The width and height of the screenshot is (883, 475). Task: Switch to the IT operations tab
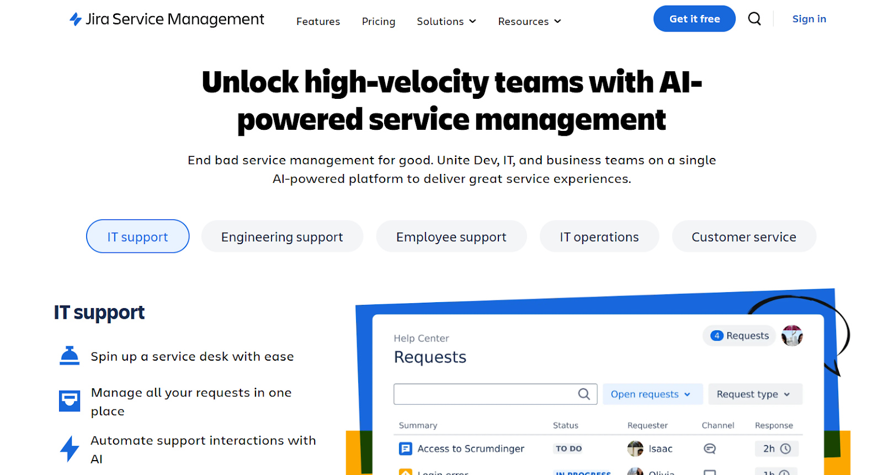(599, 236)
